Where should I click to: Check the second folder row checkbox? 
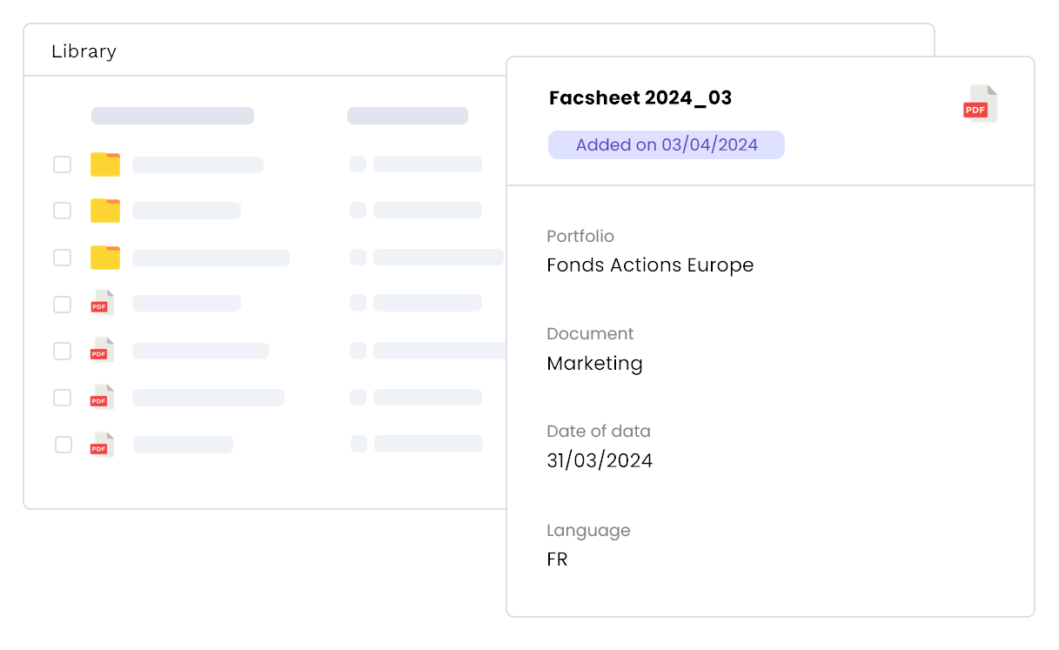[63, 211]
